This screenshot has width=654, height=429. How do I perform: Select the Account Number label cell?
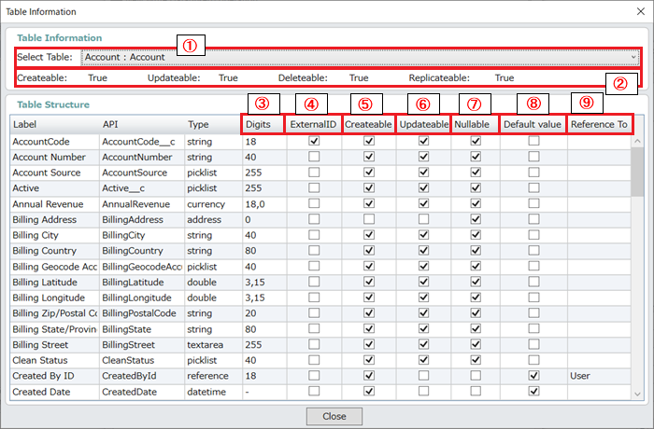tap(54, 157)
